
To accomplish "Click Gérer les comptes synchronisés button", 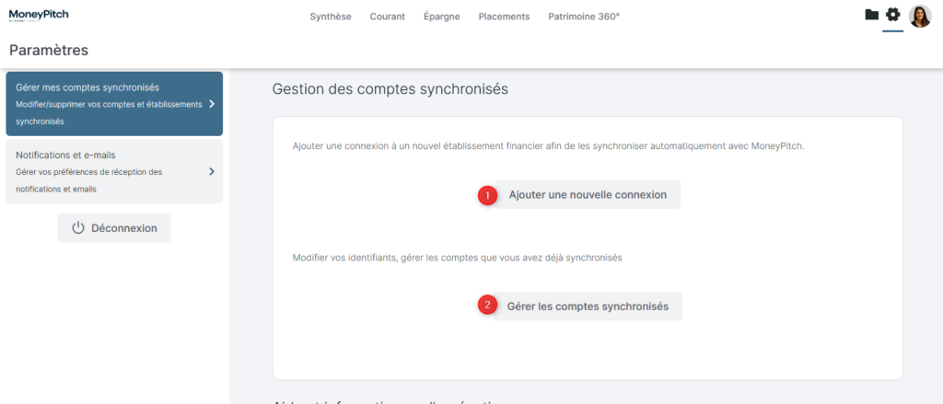I will (x=588, y=306).
